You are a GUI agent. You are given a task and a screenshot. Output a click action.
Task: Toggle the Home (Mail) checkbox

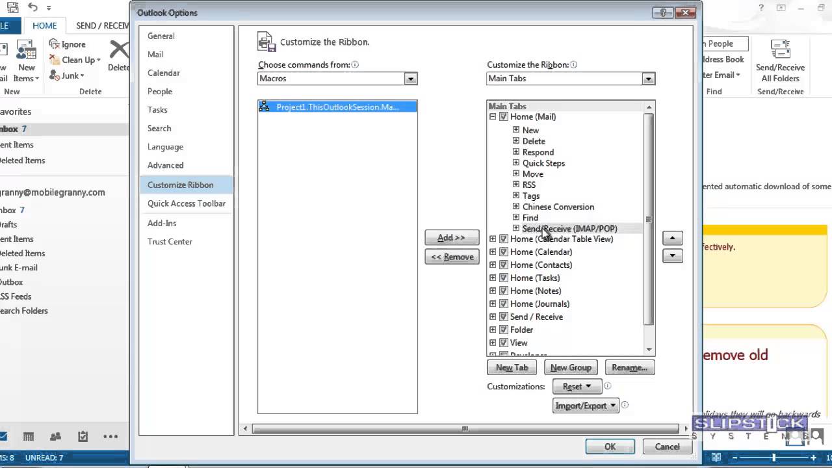503,117
